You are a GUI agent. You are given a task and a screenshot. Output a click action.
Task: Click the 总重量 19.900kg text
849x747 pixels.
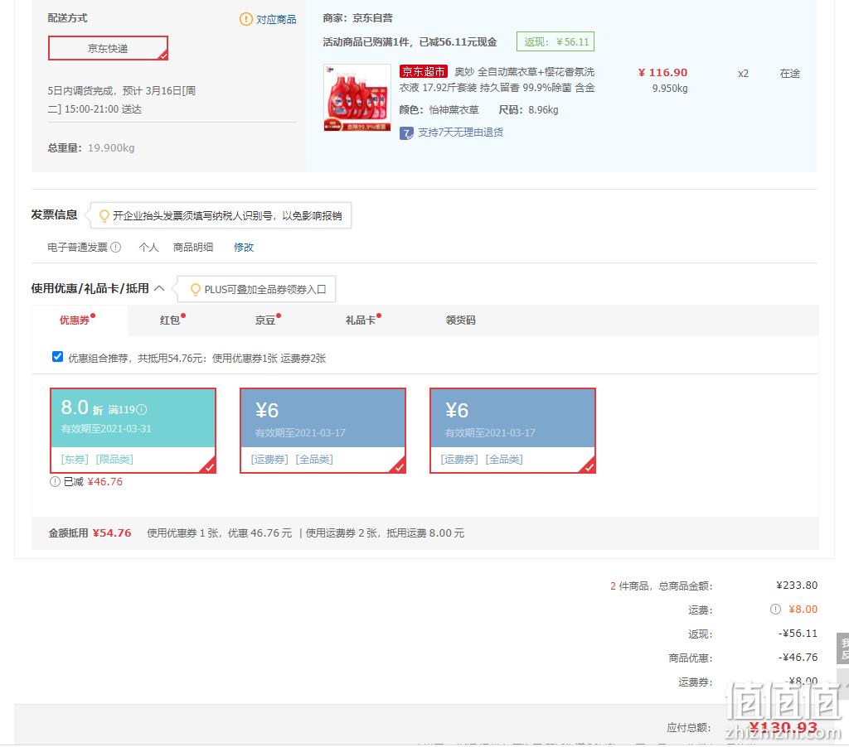[91, 147]
